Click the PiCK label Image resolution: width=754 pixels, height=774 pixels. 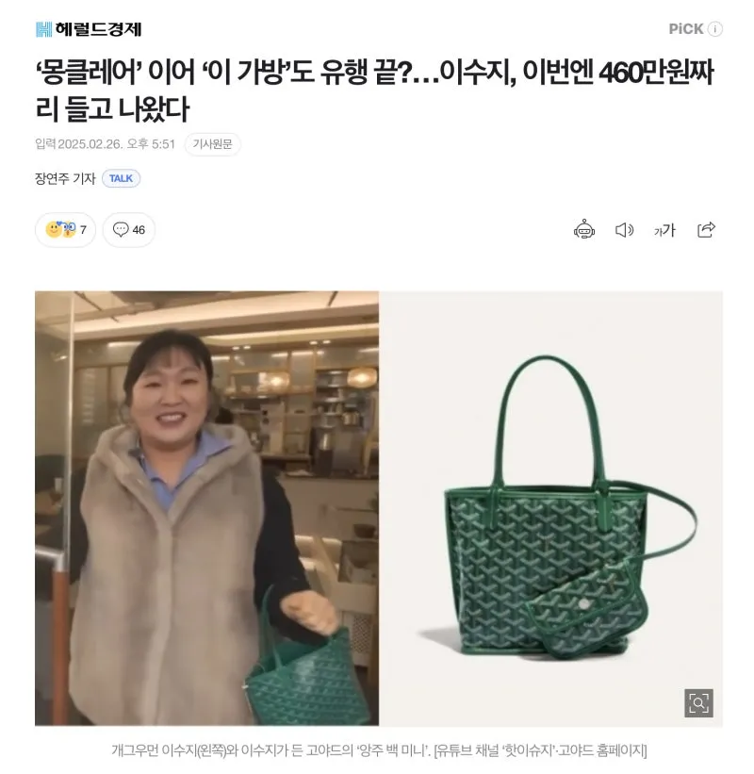686,29
